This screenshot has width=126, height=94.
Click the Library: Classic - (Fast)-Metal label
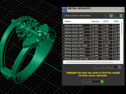pyautogui.click(x=77, y=16)
